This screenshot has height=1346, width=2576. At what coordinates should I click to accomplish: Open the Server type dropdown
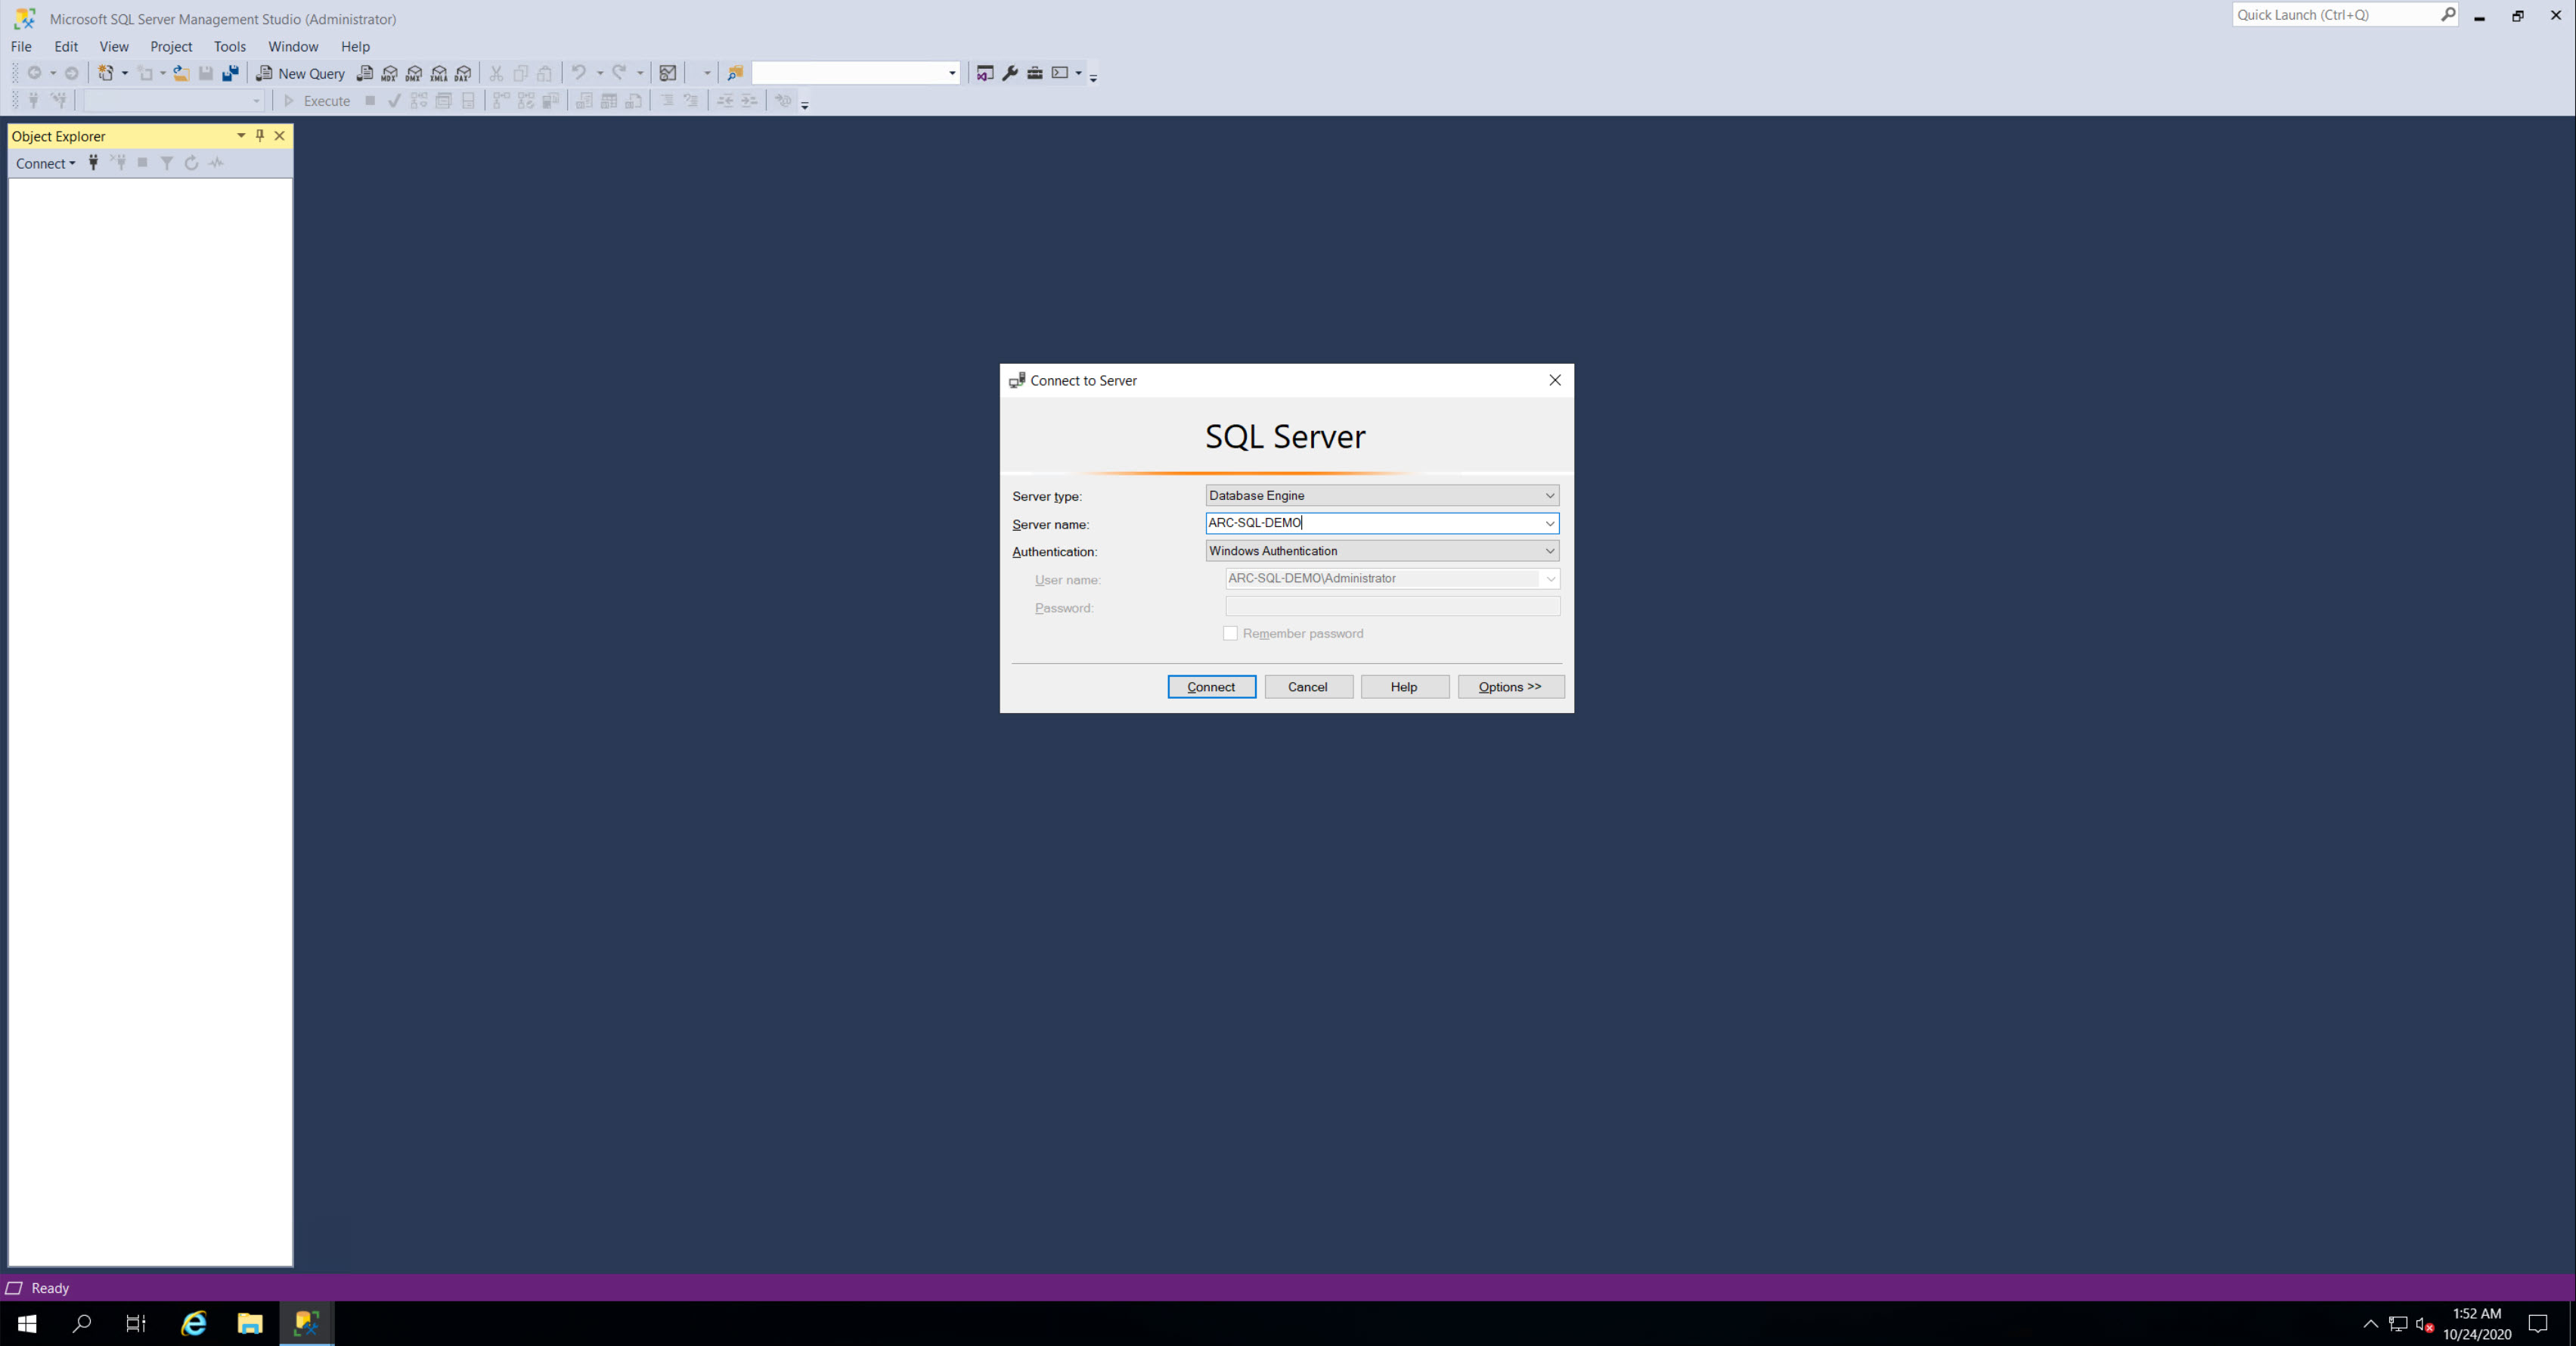pyautogui.click(x=1382, y=496)
